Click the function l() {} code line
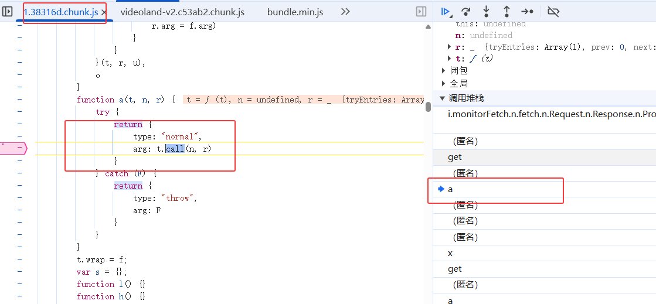 pos(111,284)
